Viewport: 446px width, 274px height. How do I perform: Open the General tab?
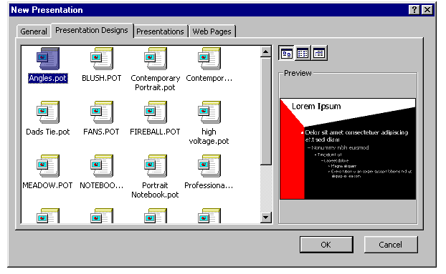tap(34, 31)
